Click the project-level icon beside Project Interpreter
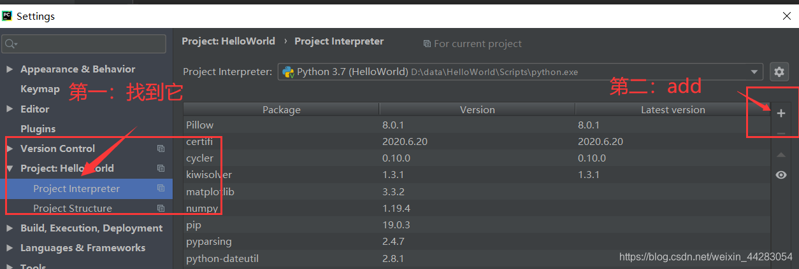Image resolution: width=799 pixels, height=269 pixels. [x=161, y=189]
